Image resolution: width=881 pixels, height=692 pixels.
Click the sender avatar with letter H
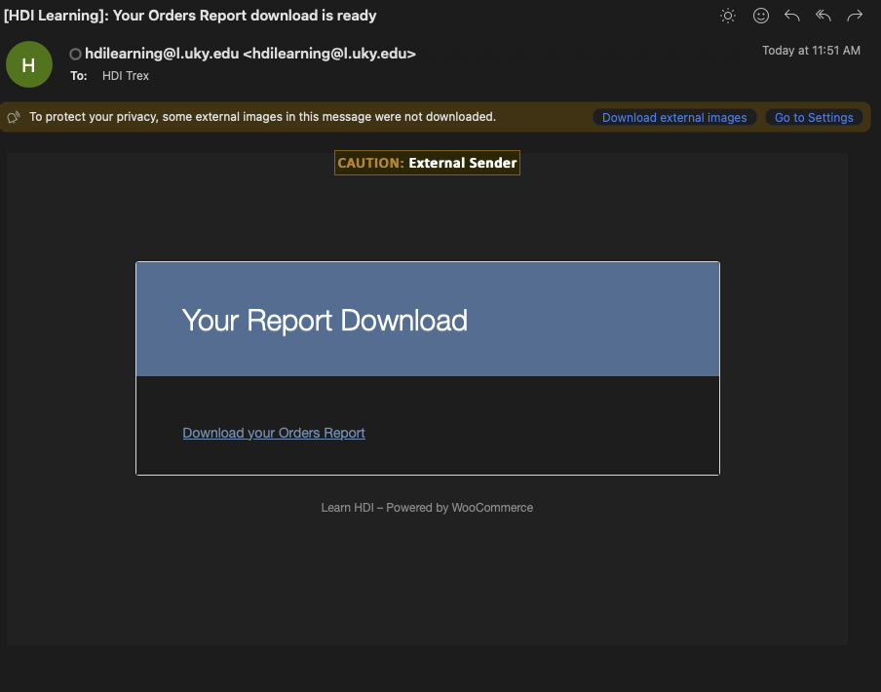coord(28,63)
